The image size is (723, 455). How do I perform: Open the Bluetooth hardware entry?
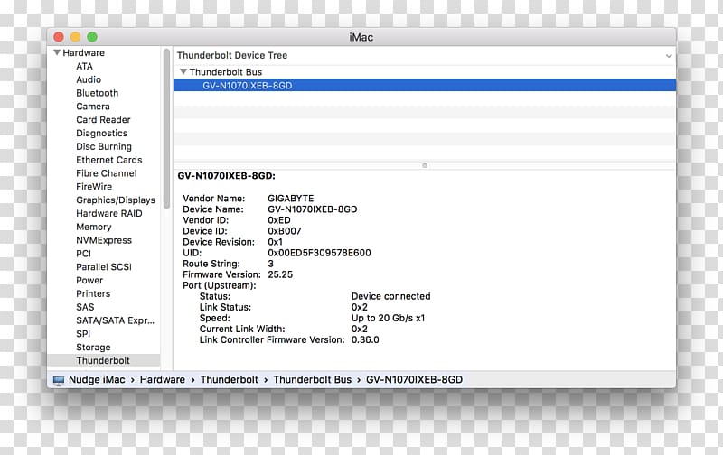98,93
